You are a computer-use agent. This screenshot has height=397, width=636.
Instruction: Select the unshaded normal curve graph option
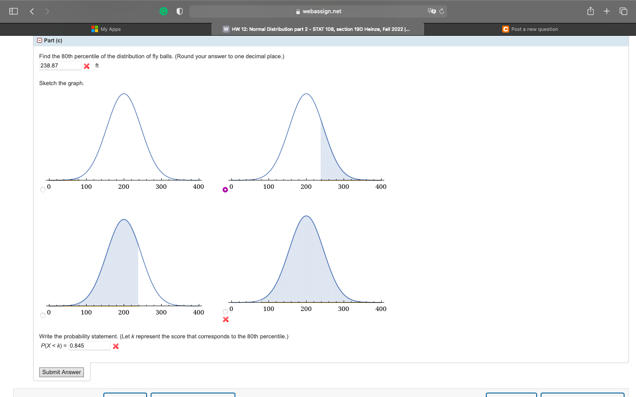(43, 190)
